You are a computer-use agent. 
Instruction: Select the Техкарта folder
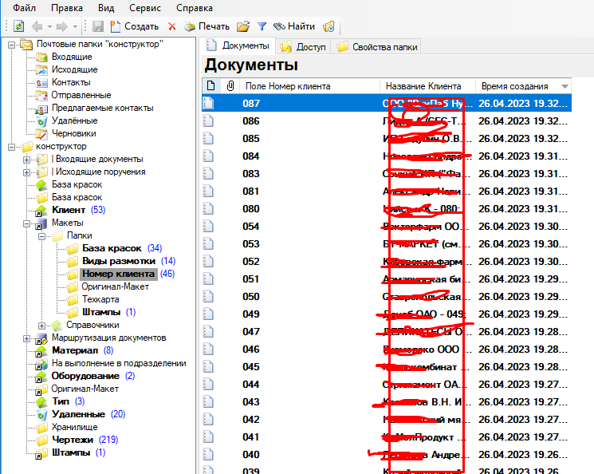(100, 299)
